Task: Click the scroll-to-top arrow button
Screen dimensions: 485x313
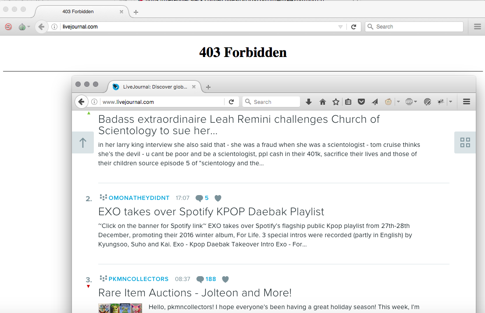Action: [83, 142]
